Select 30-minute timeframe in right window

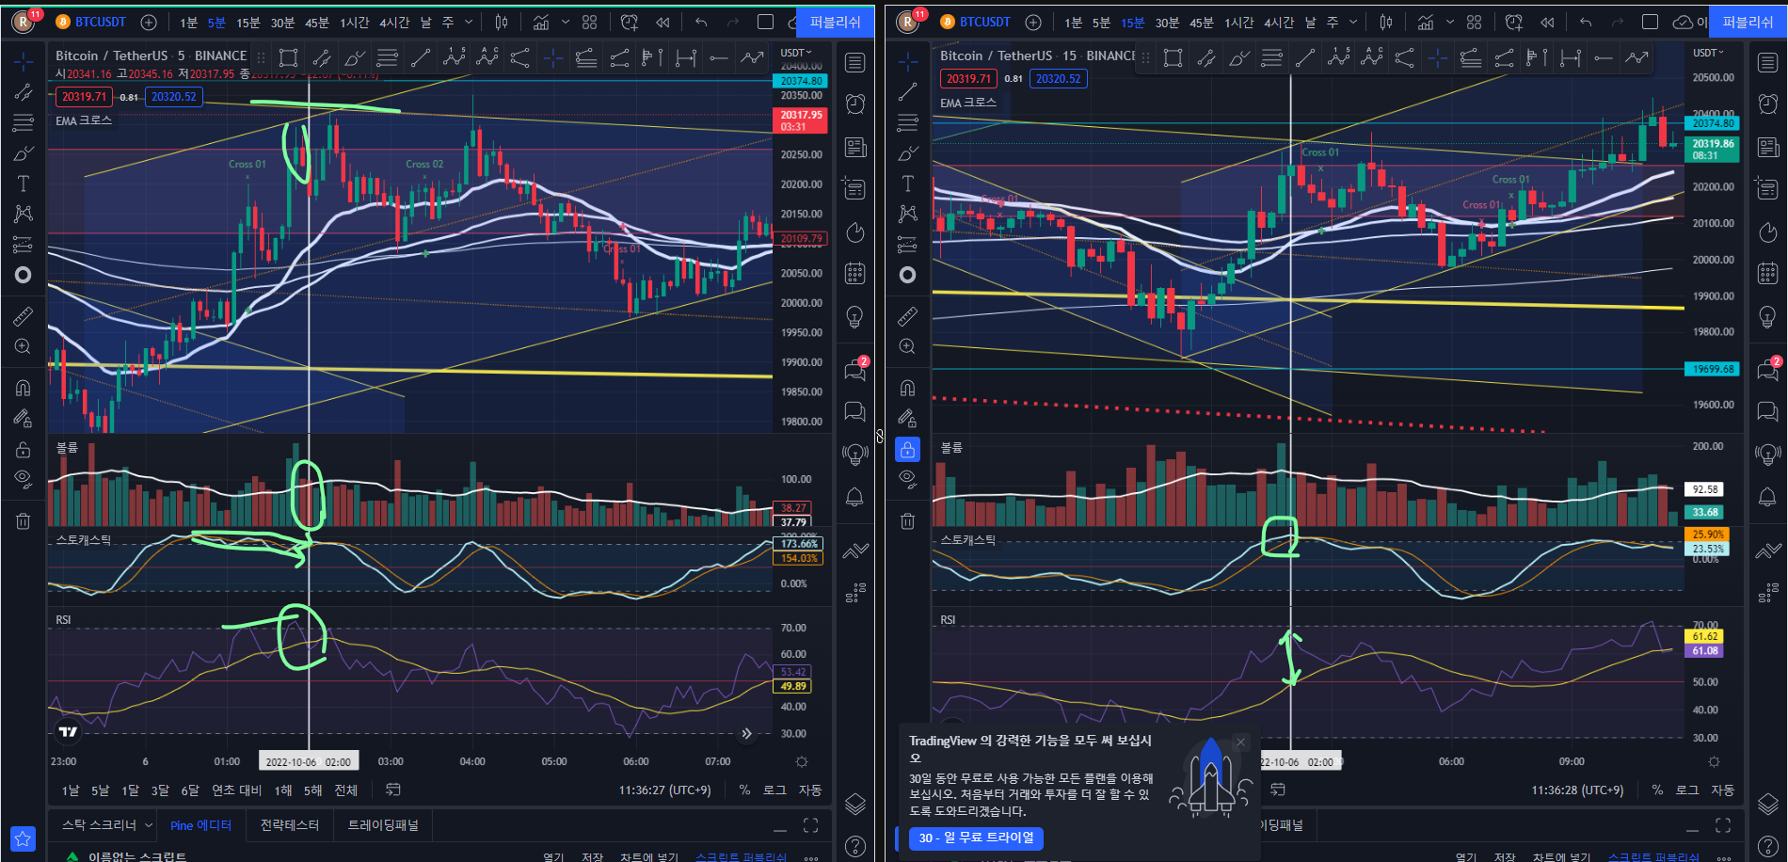pyautogui.click(x=1167, y=22)
